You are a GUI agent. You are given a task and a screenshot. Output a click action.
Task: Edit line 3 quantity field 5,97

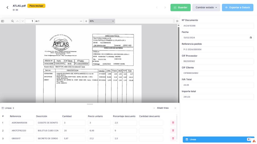[x=74, y=138]
